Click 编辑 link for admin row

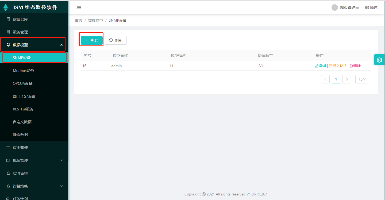321,66
